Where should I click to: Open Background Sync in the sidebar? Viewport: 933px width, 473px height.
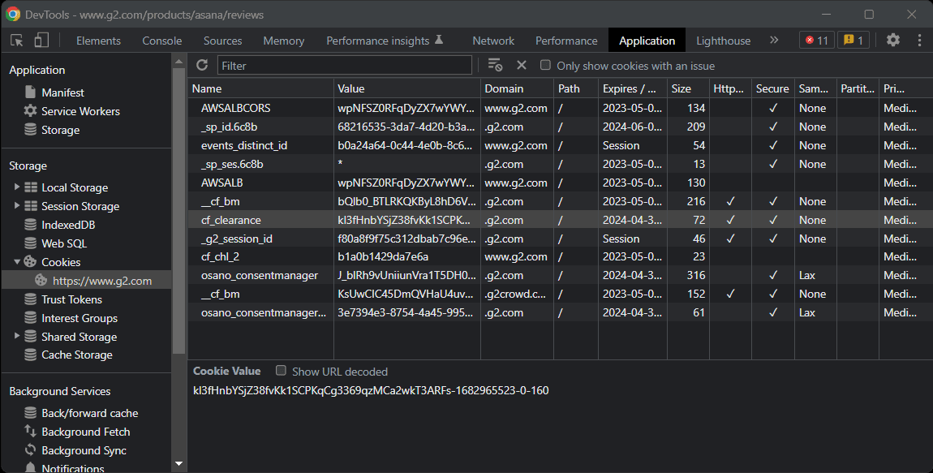coord(84,450)
